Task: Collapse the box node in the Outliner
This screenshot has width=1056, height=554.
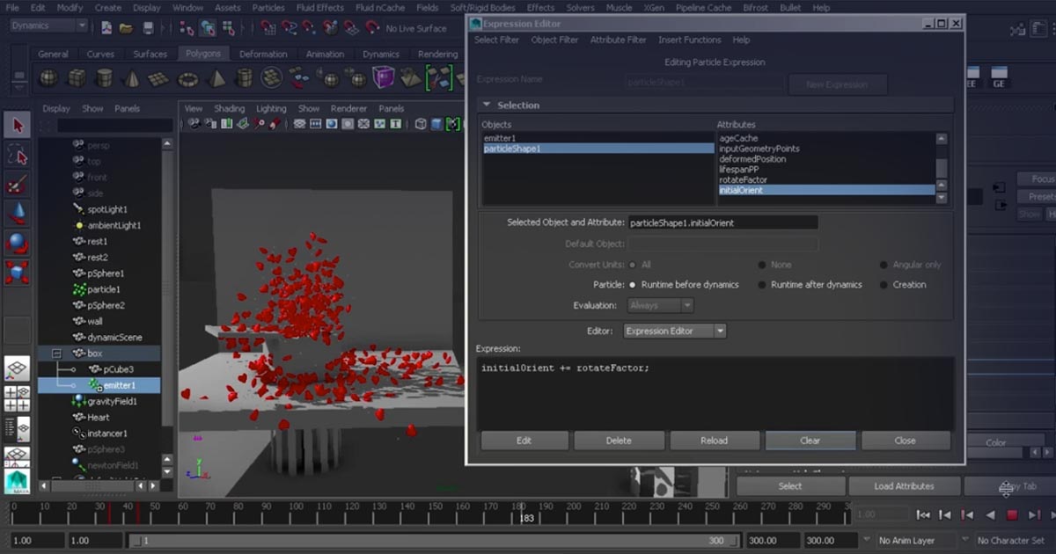Action: tap(55, 352)
